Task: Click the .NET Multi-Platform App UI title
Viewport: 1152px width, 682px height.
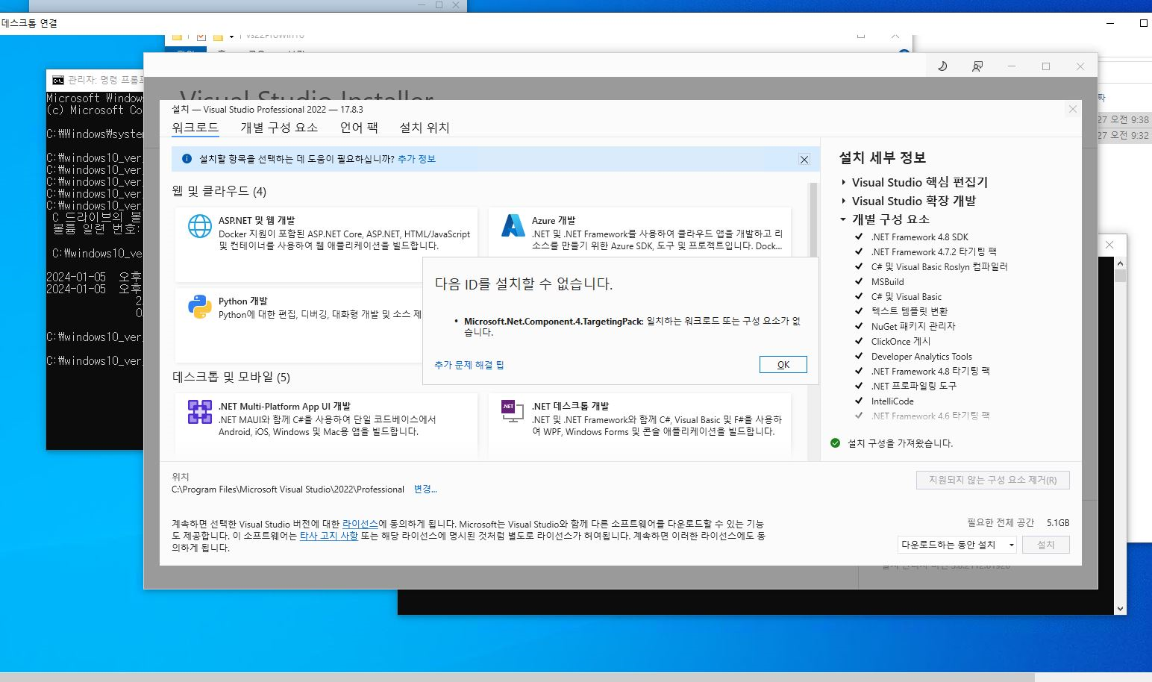Action: coord(284,407)
